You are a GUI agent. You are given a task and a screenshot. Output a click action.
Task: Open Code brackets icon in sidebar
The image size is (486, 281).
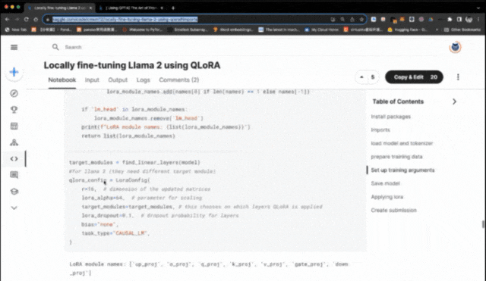pyautogui.click(x=14, y=158)
